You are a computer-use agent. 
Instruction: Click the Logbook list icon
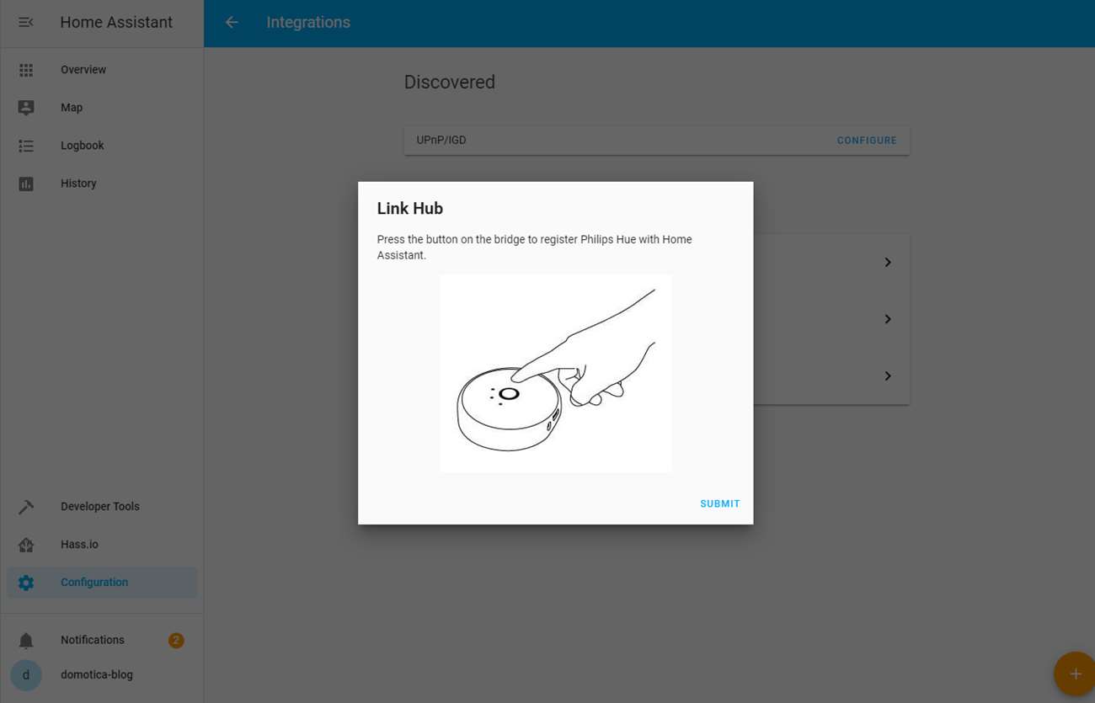click(x=26, y=146)
